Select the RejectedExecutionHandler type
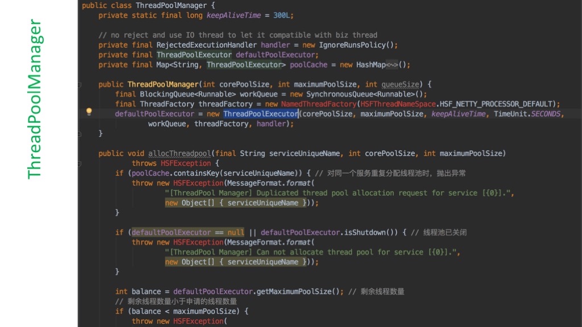Screen dimensions: 582x327 206,45
